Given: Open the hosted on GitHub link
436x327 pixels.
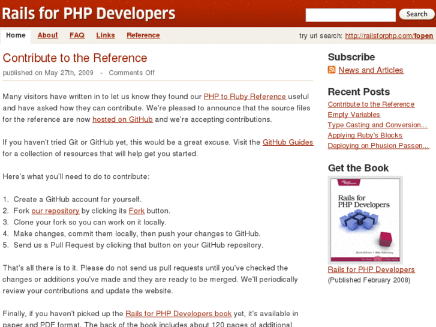Looking at the screenshot, I should 122,119.
